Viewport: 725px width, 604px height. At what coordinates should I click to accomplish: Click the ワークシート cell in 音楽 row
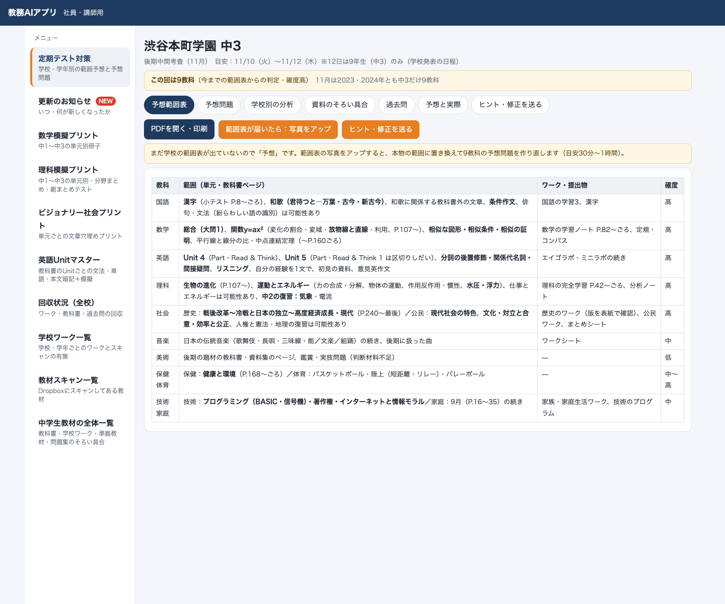[599, 341]
